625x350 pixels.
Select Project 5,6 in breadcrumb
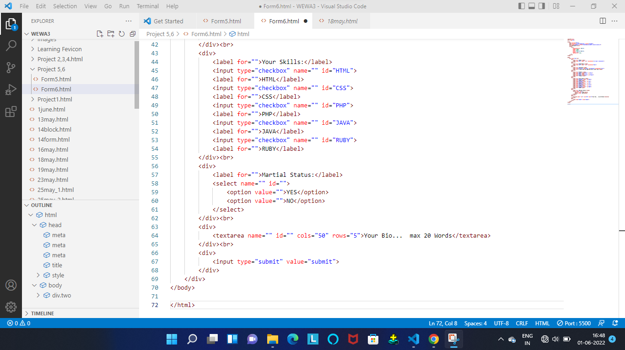160,34
